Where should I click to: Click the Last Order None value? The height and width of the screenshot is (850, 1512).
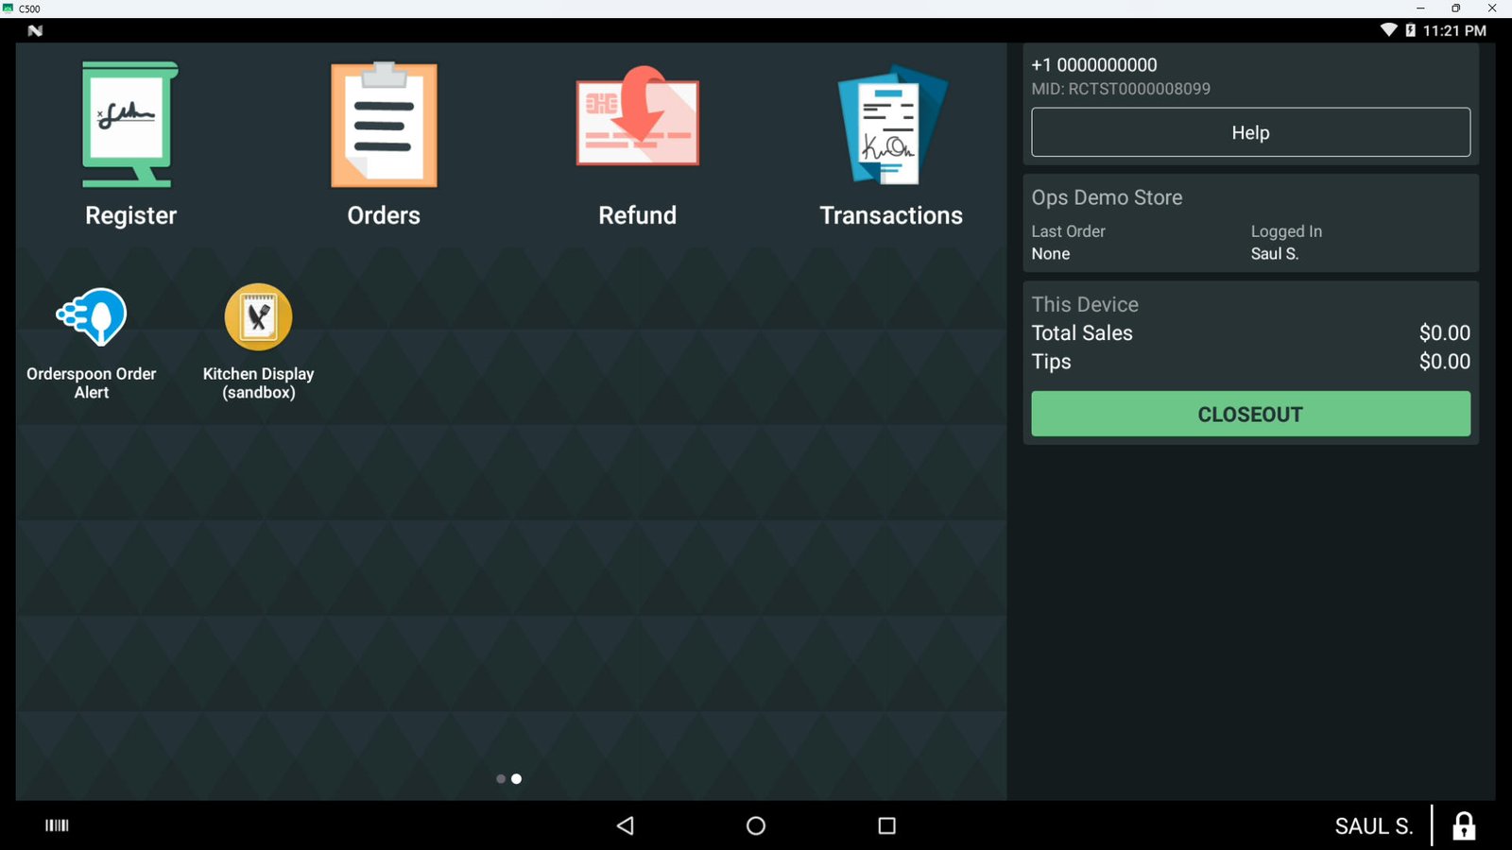(1051, 254)
